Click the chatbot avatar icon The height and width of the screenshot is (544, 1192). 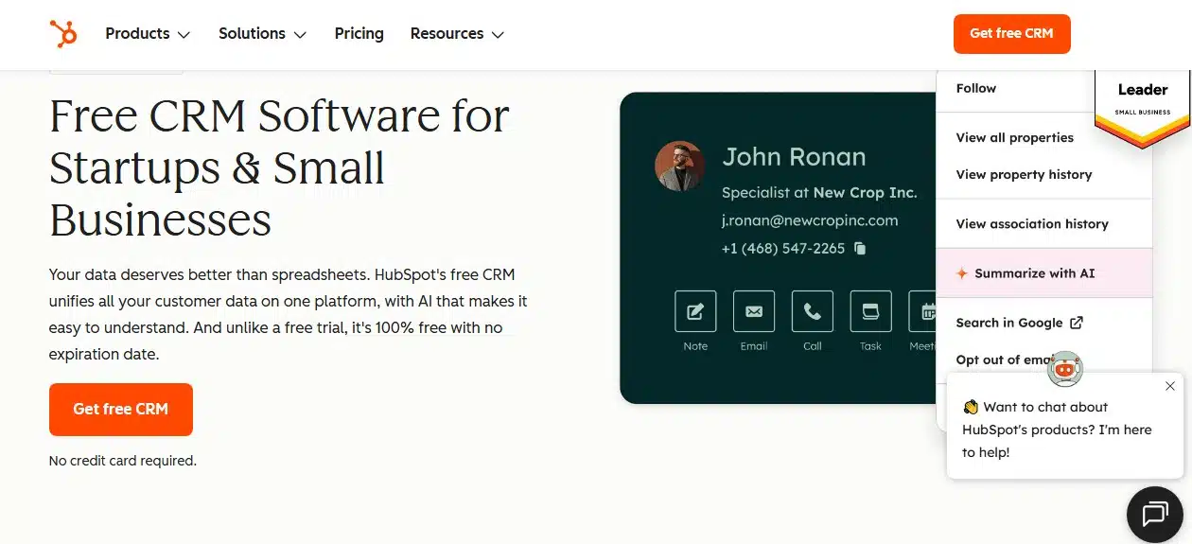click(1065, 370)
